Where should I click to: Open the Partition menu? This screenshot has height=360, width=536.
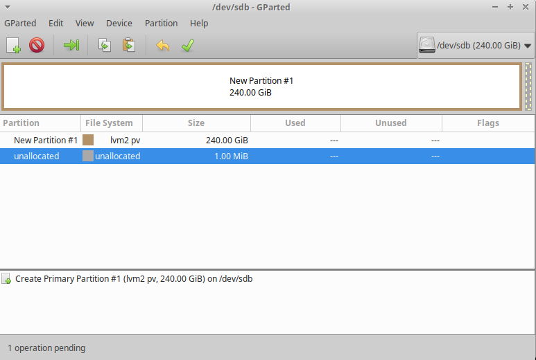coord(161,24)
